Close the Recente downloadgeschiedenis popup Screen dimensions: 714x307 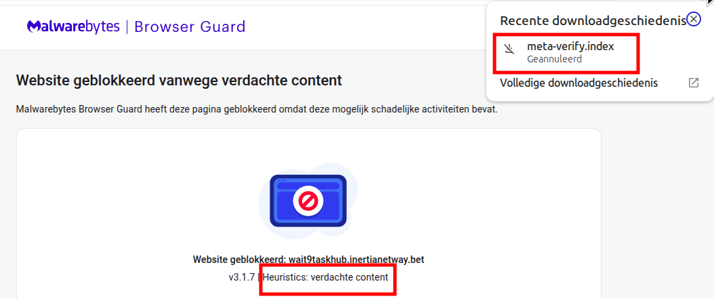[694, 20]
